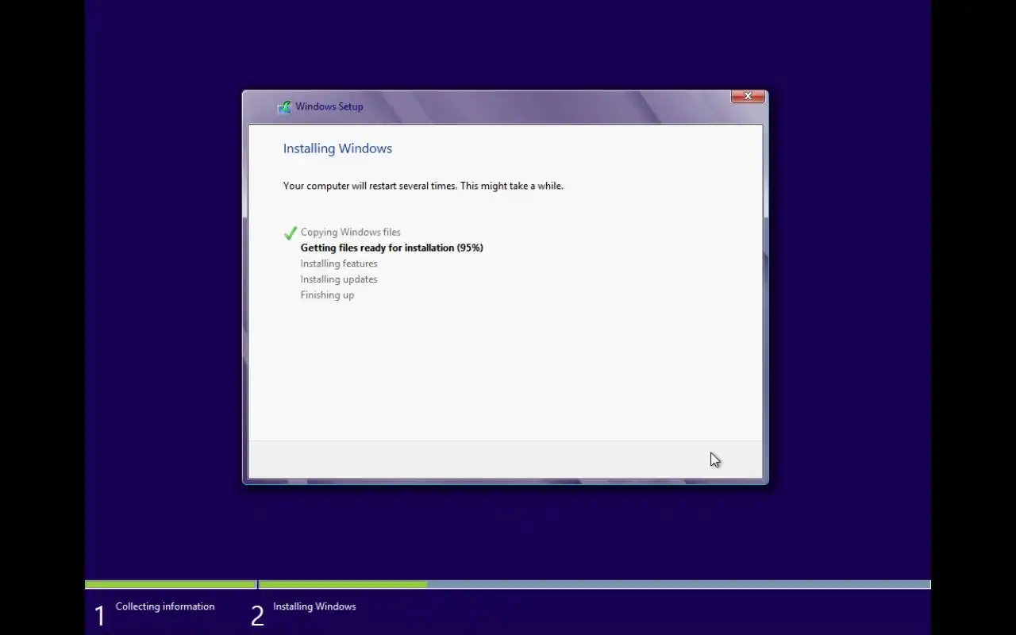Click the 'Copying Windows files' step
Image resolution: width=1016 pixels, height=635 pixels.
[x=350, y=233]
